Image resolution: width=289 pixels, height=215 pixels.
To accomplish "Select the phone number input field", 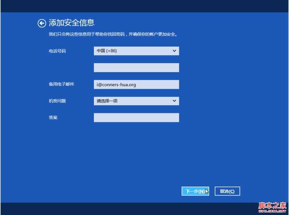I will click(136, 67).
